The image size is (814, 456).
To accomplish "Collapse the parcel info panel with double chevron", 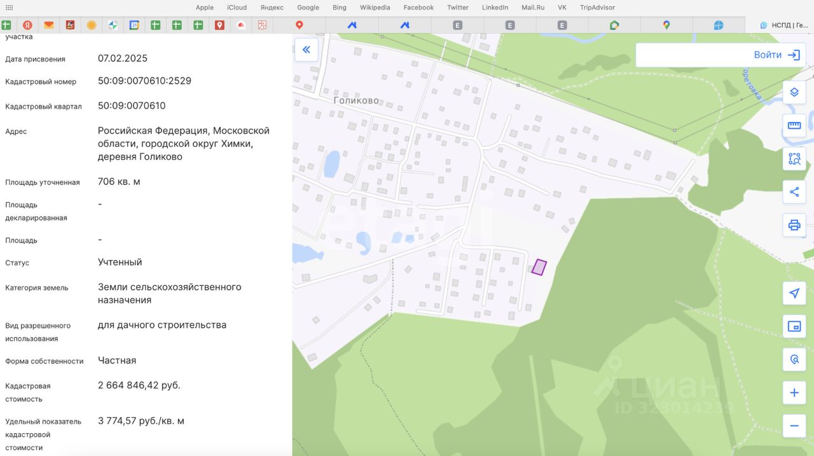I will pos(306,50).
